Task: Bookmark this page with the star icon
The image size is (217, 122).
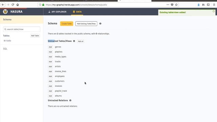Action: [x=176, y=5]
